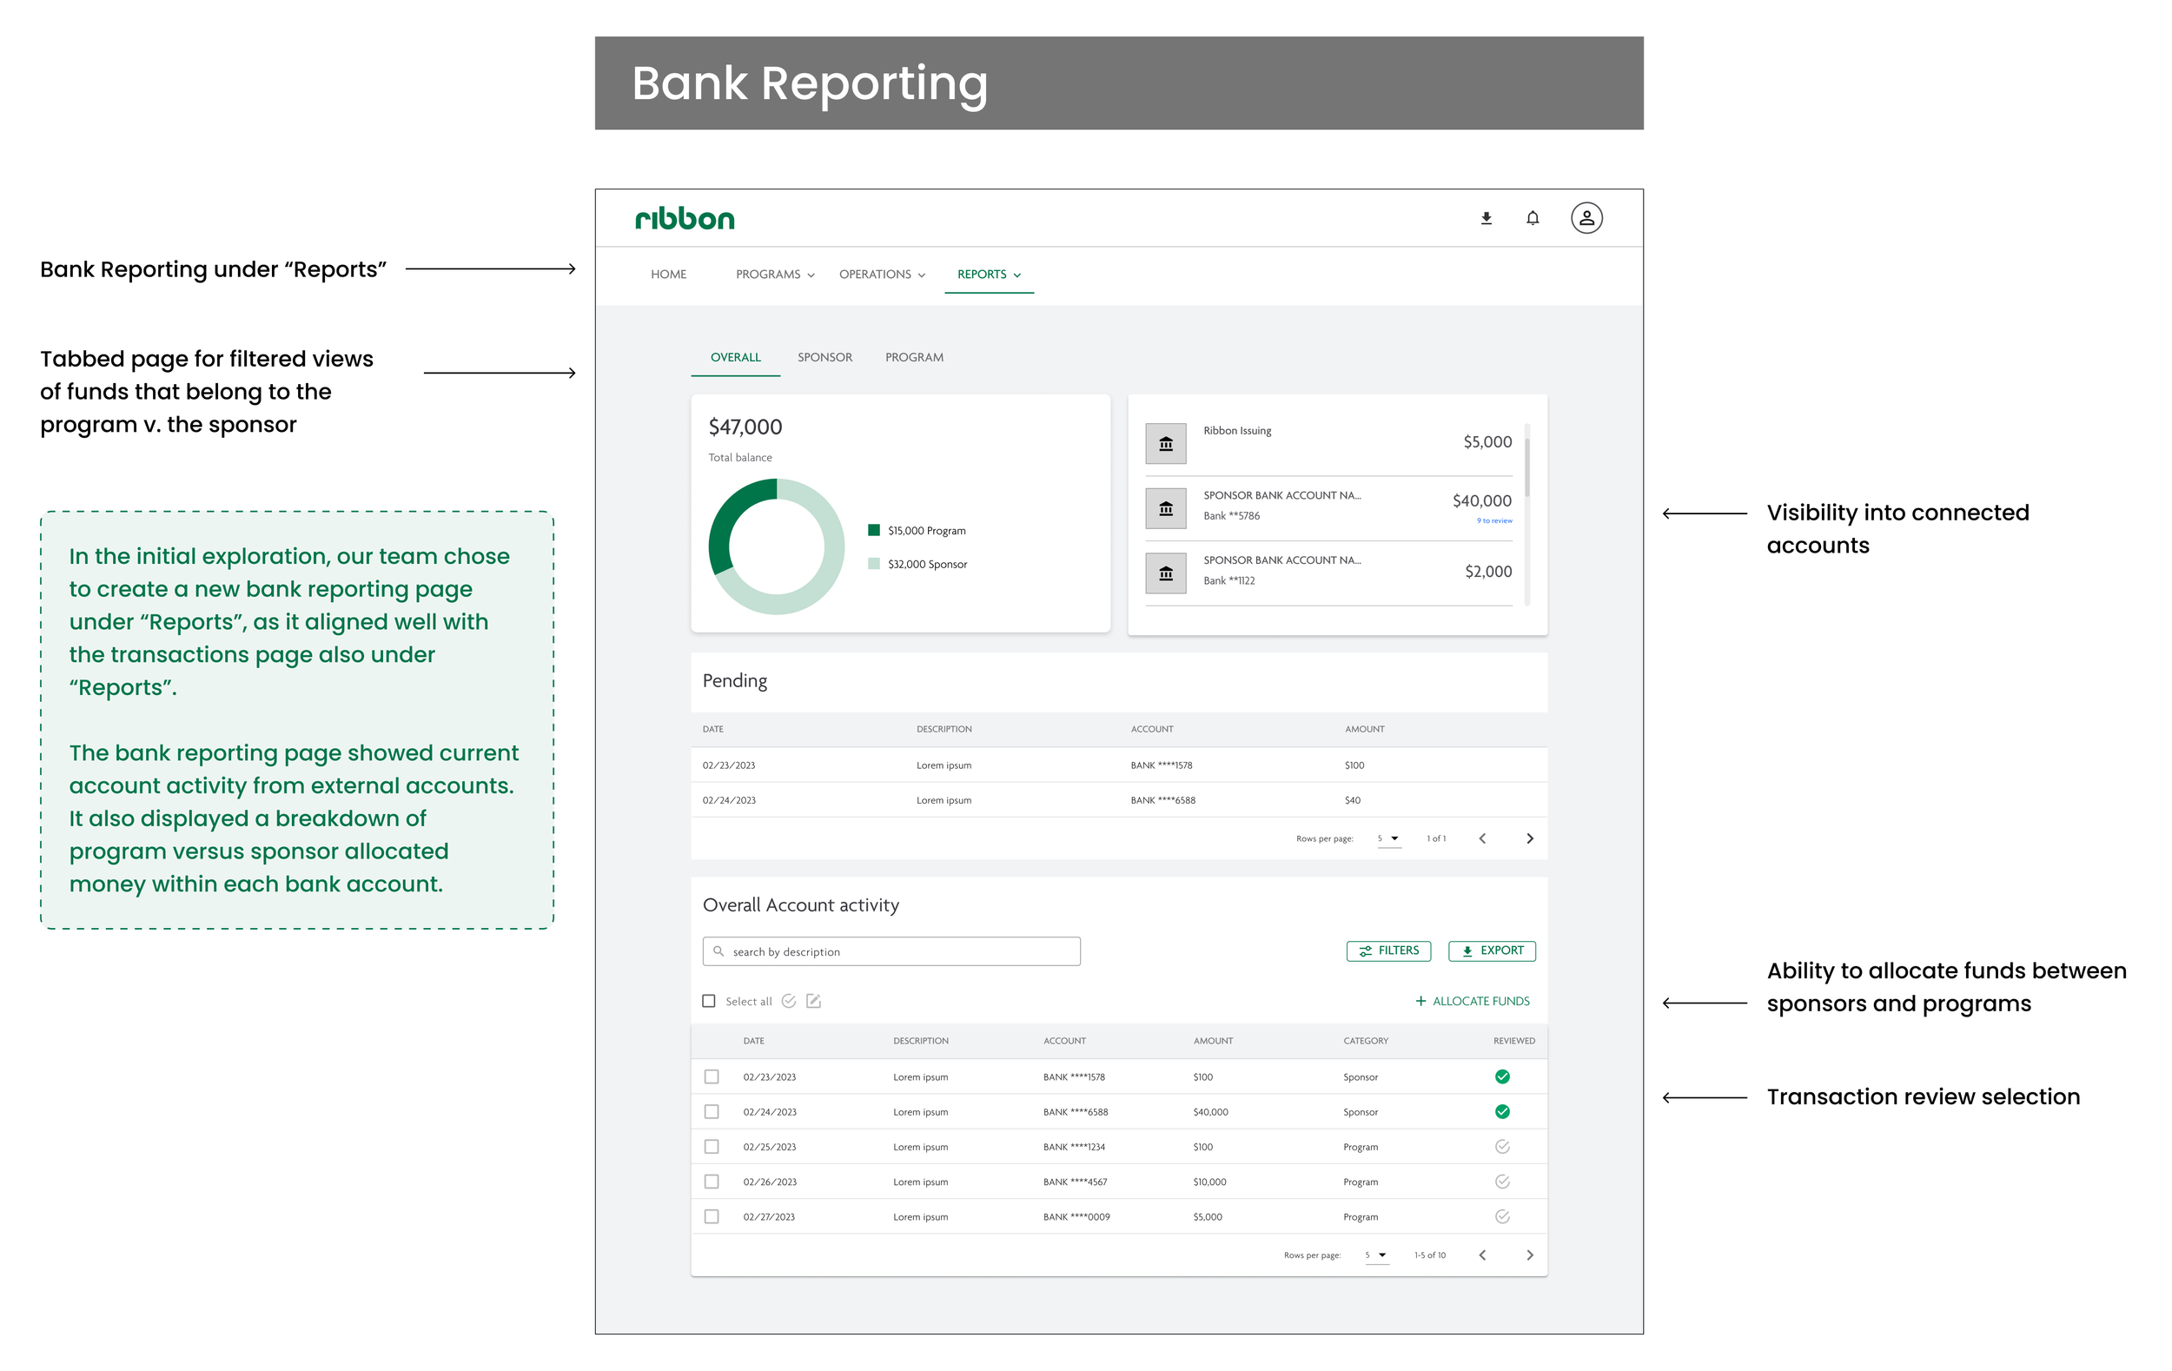Click bank icon for account **1122

1165,573
